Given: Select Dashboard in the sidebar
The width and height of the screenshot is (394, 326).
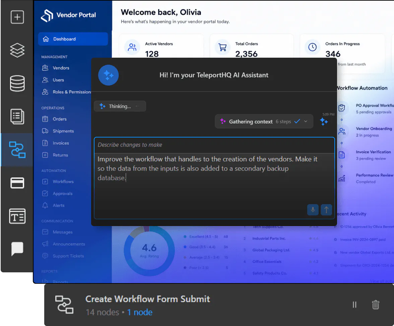Looking at the screenshot, I should tap(73, 39).
